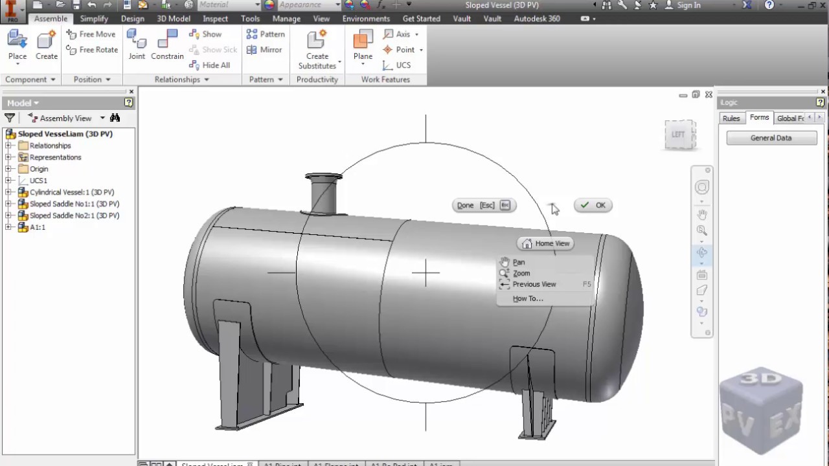Choose Zoom from the context menu
Screen dimensions: 829x466
point(521,273)
